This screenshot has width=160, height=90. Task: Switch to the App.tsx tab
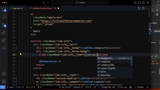coord(16,8)
